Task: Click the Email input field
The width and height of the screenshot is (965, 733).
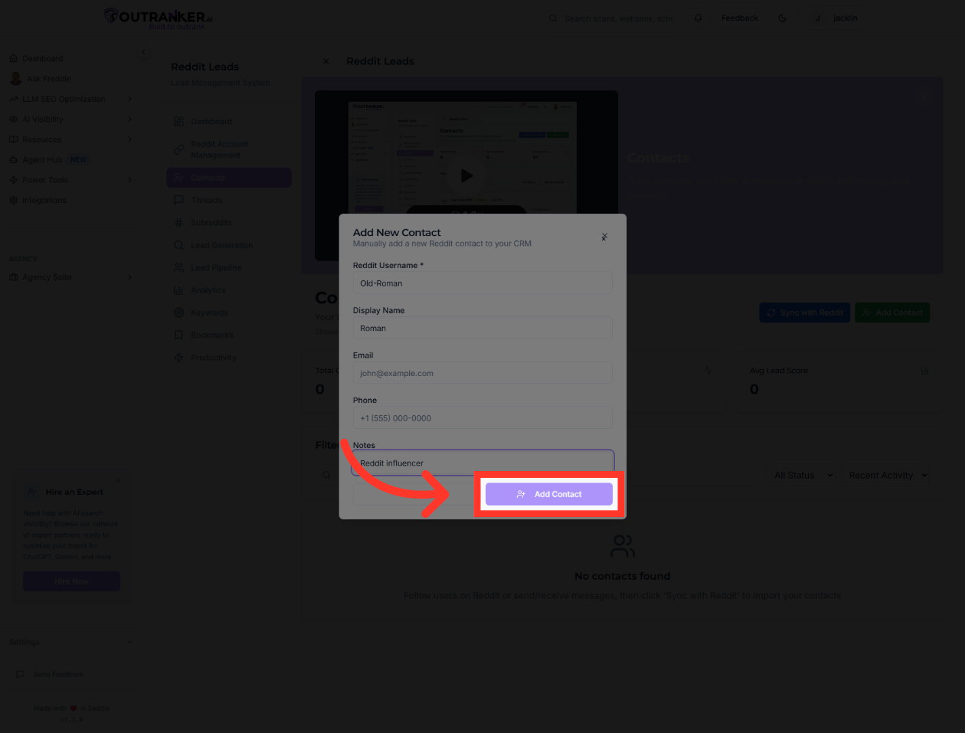Action: click(x=482, y=373)
